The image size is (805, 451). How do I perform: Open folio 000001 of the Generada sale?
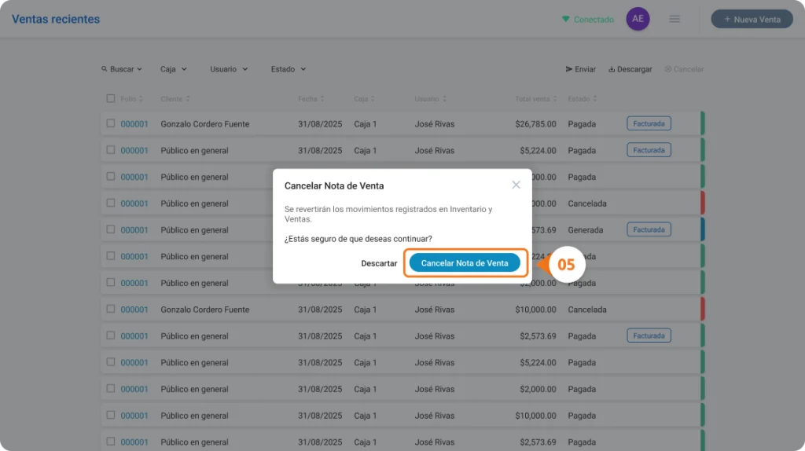pos(134,230)
